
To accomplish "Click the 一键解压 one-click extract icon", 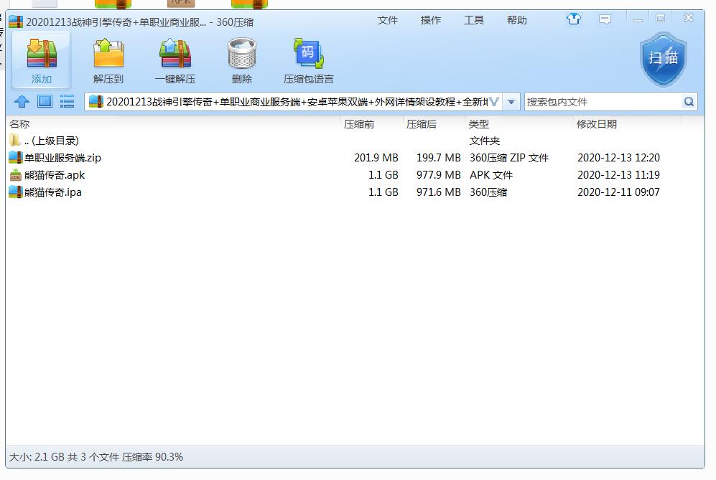I will pos(175,59).
